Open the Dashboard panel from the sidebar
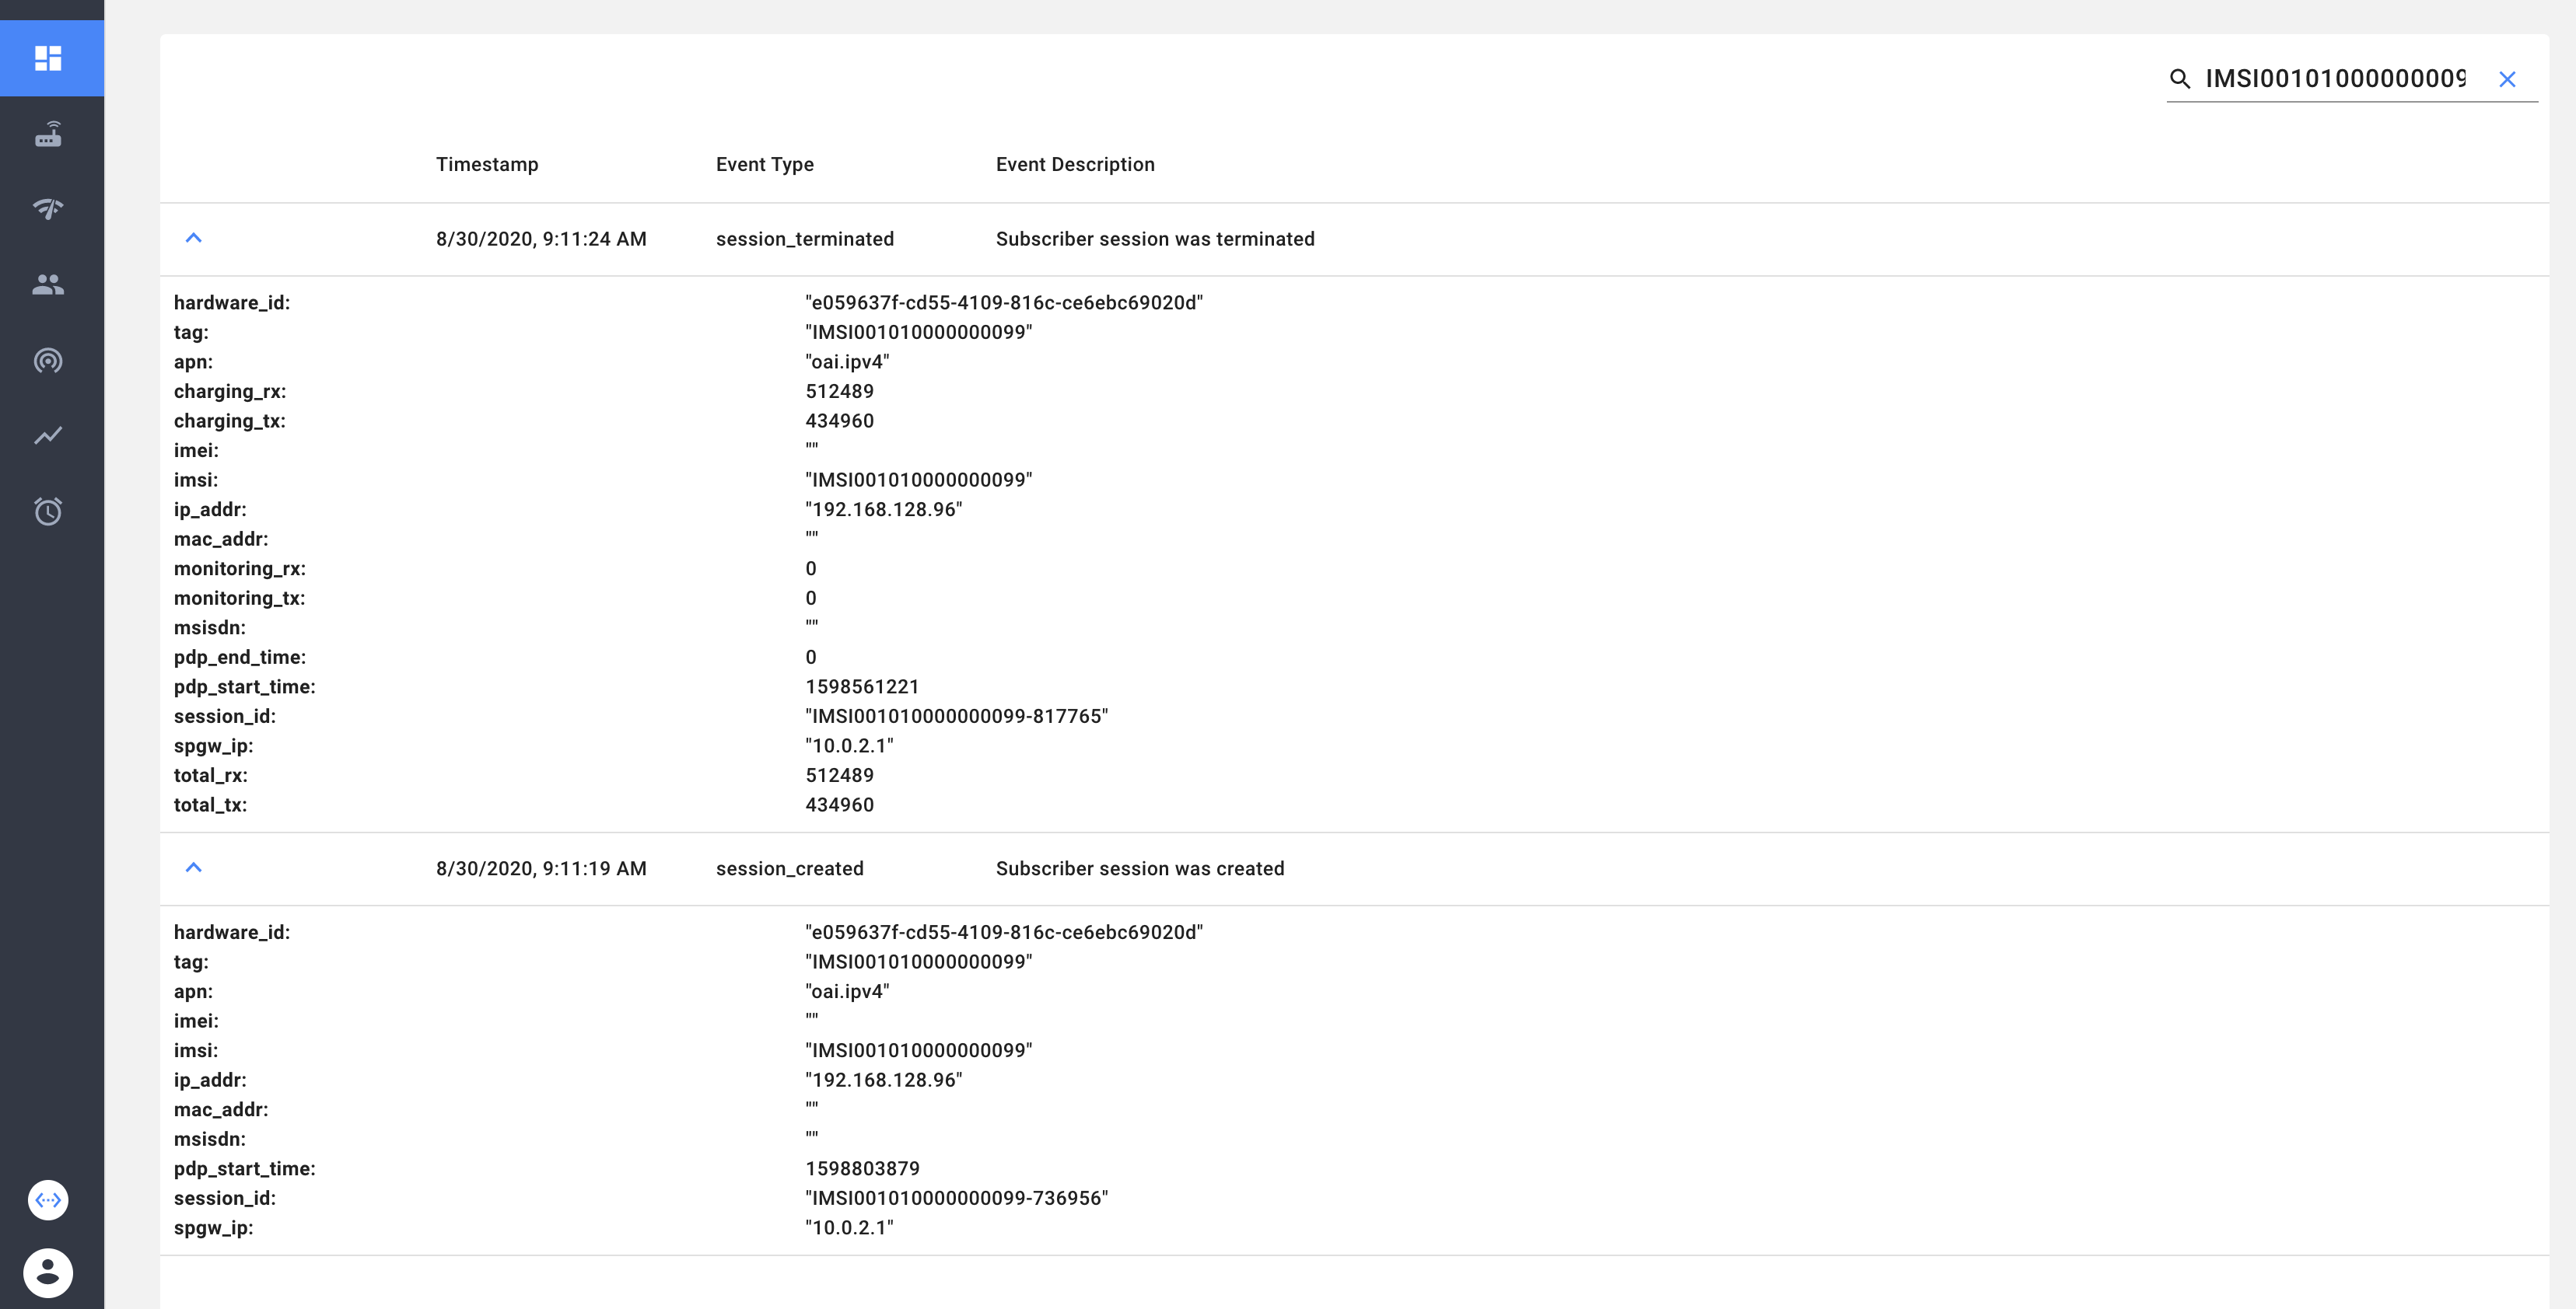The height and width of the screenshot is (1309, 2576). [x=49, y=58]
